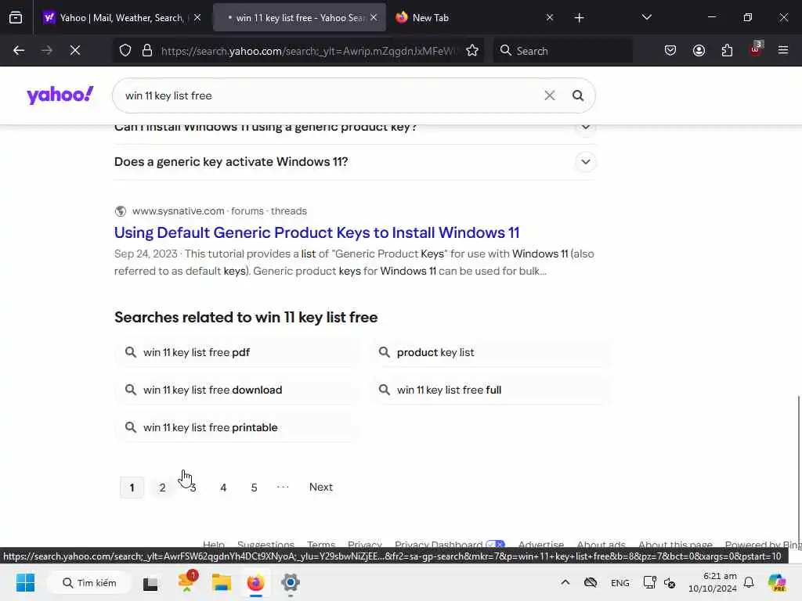Open Firefox account icon

coord(699,51)
